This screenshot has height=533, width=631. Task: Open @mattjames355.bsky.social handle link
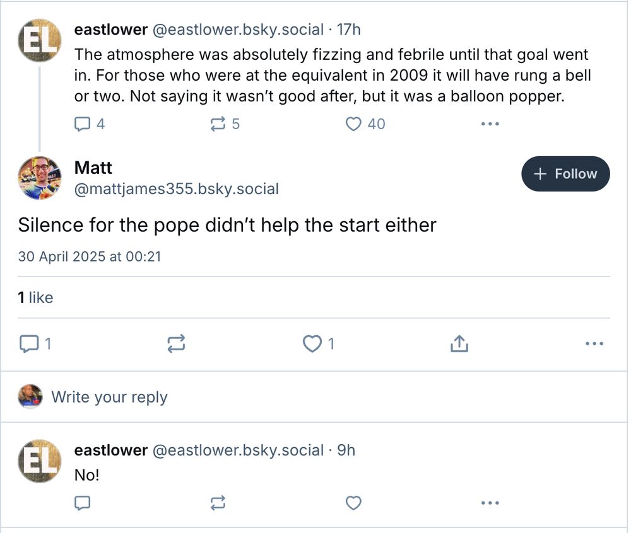[x=176, y=189]
